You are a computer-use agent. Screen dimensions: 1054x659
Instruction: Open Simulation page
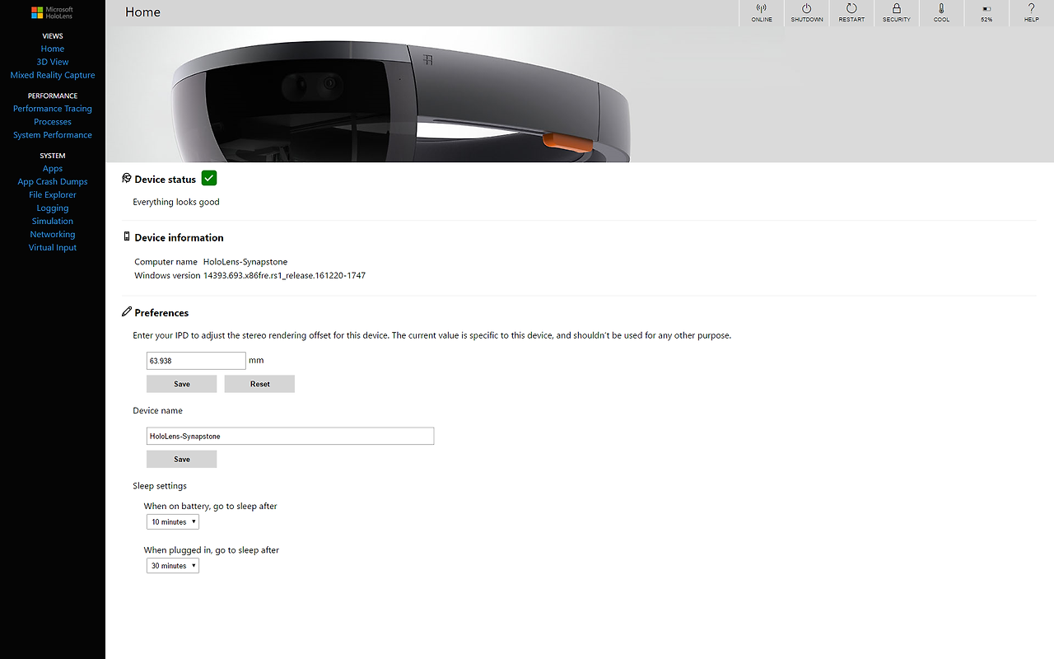tap(53, 222)
